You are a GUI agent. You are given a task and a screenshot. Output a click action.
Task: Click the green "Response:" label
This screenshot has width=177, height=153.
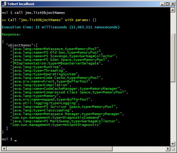click(x=11, y=34)
